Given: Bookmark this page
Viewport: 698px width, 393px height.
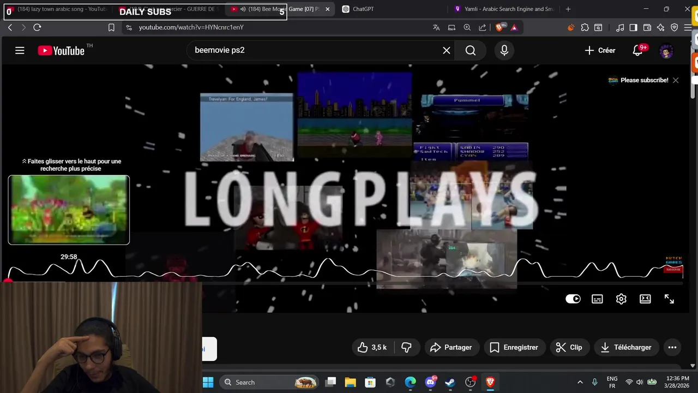Looking at the screenshot, I should tap(111, 27).
